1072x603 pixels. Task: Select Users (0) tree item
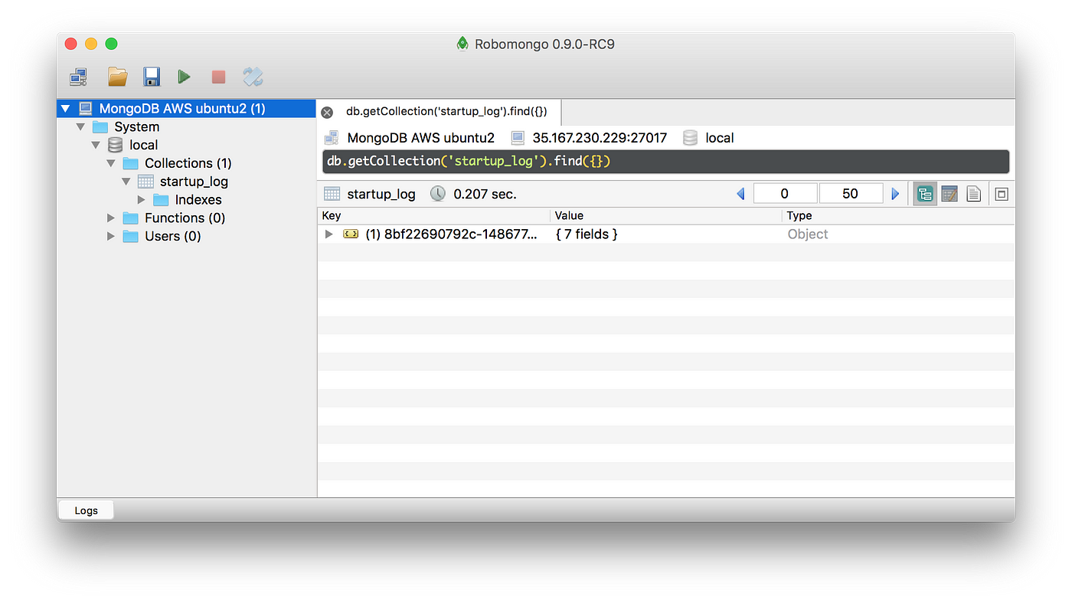coord(173,236)
